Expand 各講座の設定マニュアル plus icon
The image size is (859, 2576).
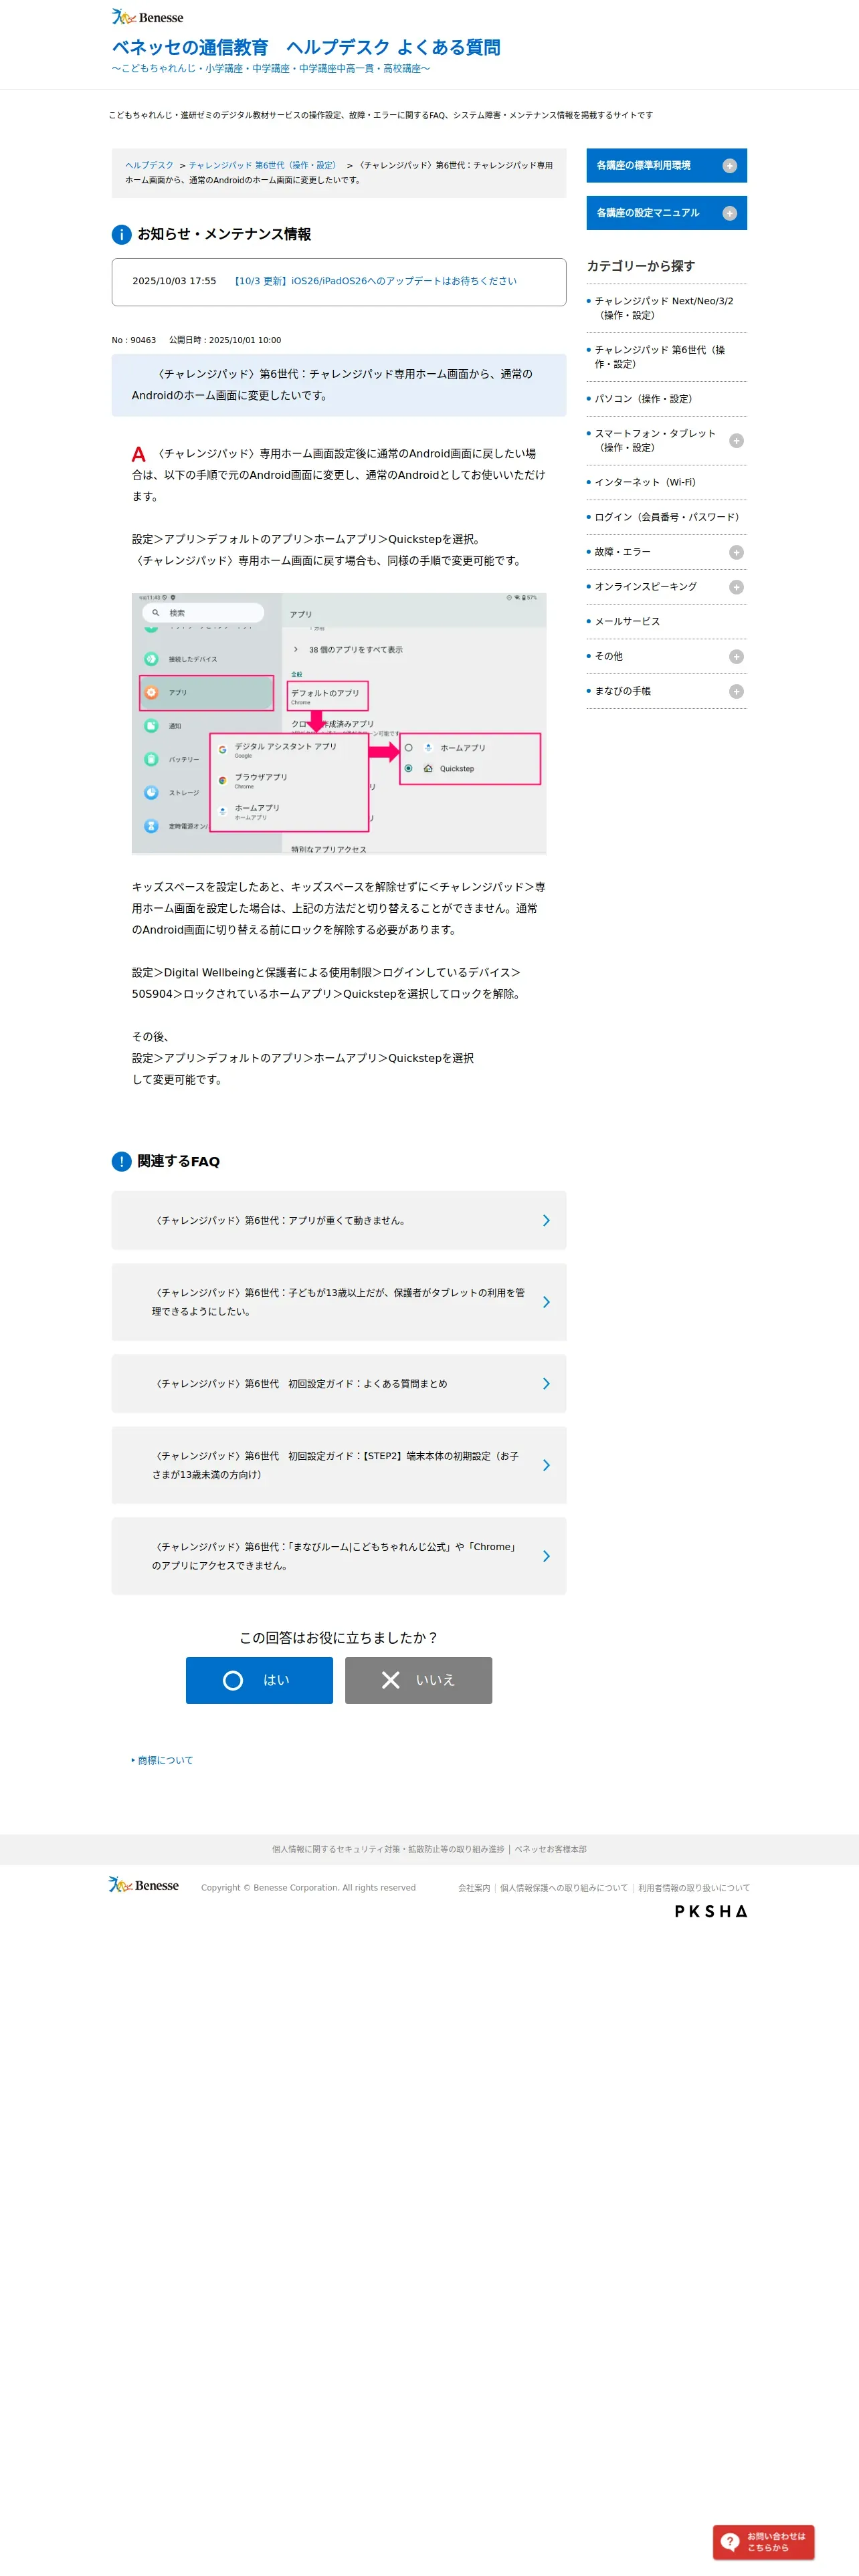729,213
